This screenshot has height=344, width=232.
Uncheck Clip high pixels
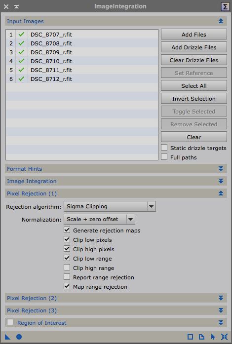pos(67,249)
